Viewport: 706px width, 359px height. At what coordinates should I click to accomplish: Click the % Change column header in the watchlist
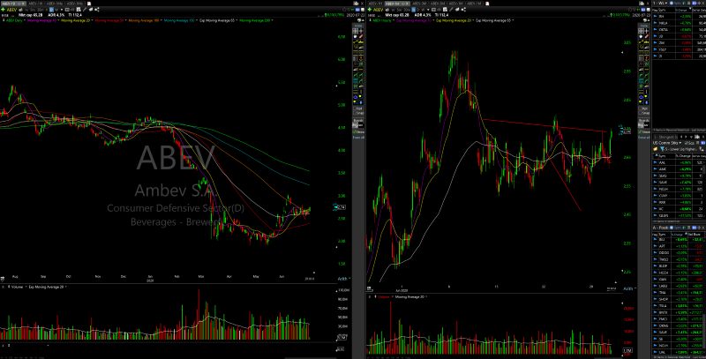[681, 11]
